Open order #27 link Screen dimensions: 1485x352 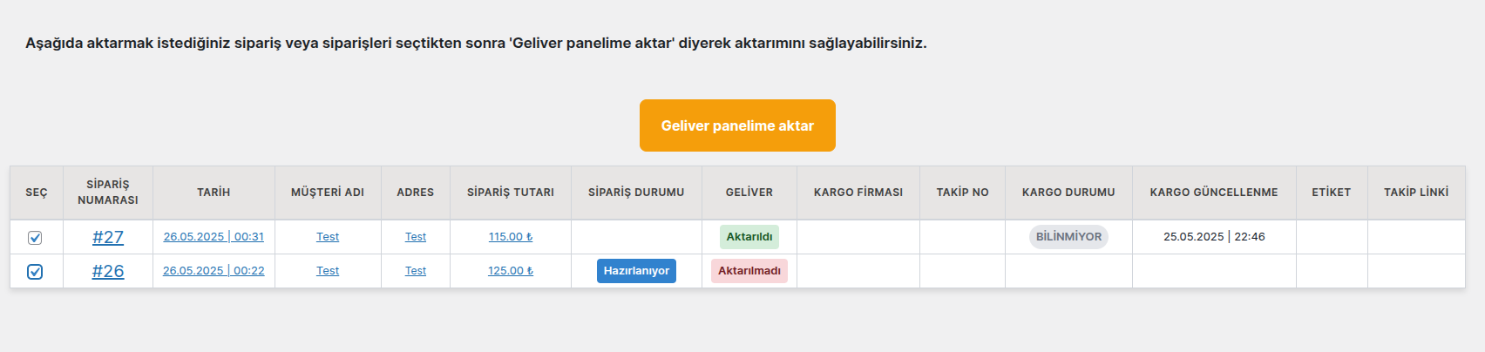108,237
